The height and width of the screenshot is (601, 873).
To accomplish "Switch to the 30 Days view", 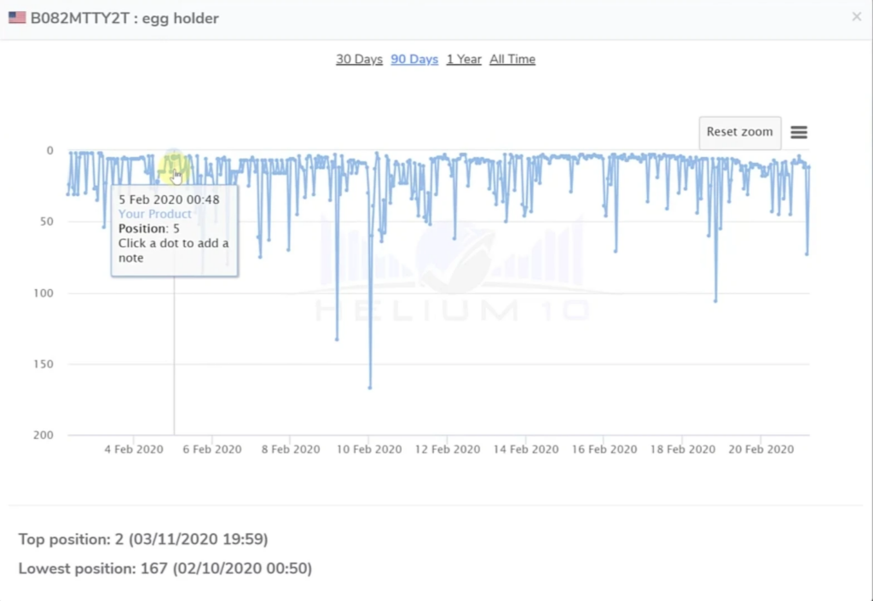I will pyautogui.click(x=359, y=59).
